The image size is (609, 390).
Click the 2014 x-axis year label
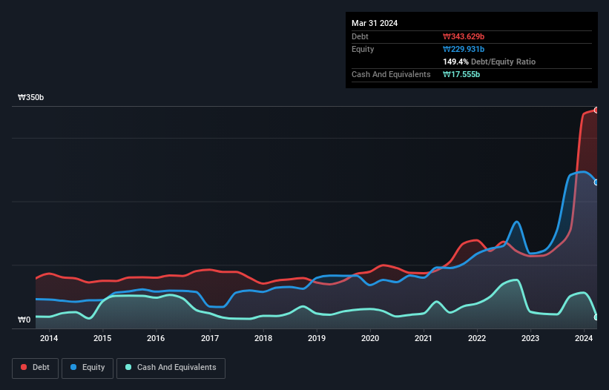pos(49,338)
